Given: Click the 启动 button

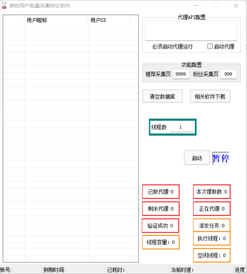Looking at the screenshot, I should (x=197, y=158).
